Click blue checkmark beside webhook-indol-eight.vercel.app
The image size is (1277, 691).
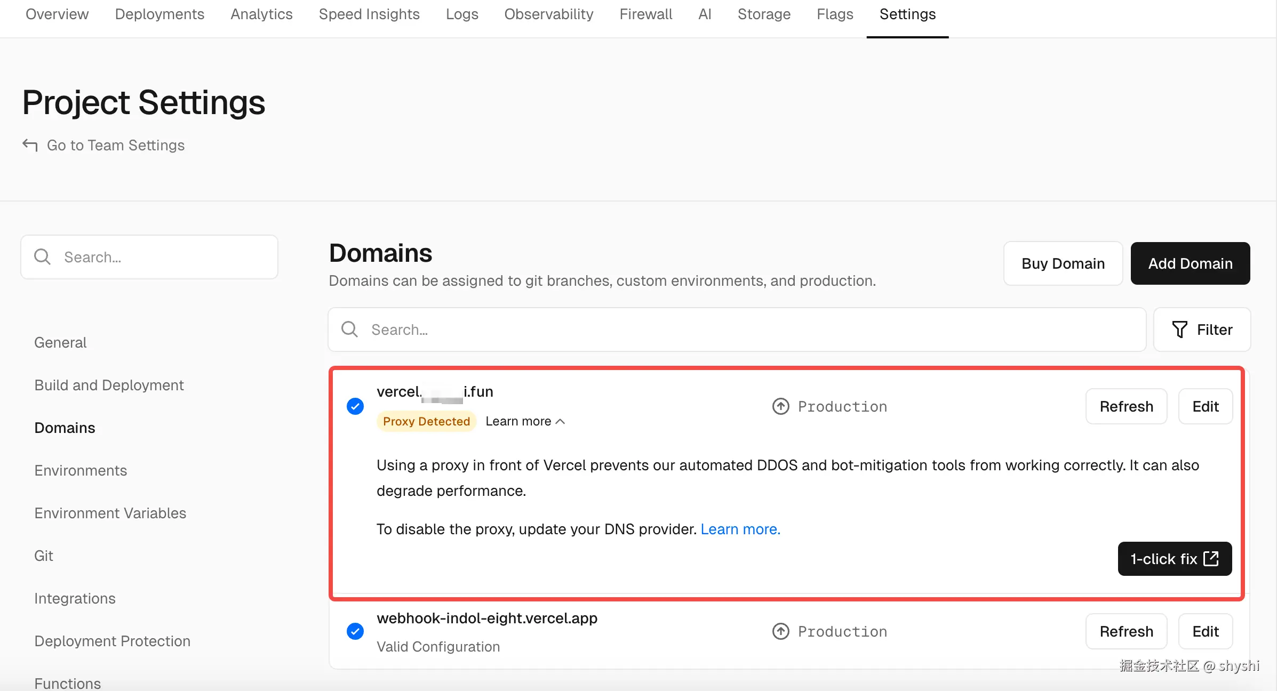point(355,631)
